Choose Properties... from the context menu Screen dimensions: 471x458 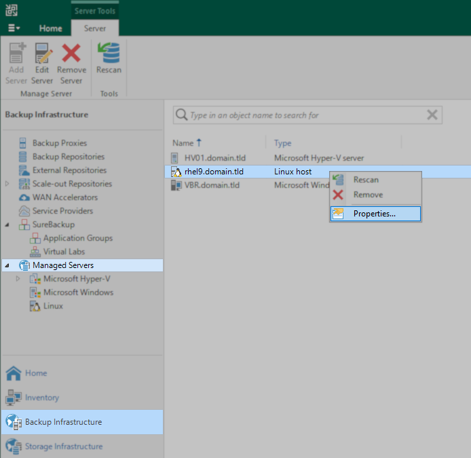pyautogui.click(x=375, y=214)
